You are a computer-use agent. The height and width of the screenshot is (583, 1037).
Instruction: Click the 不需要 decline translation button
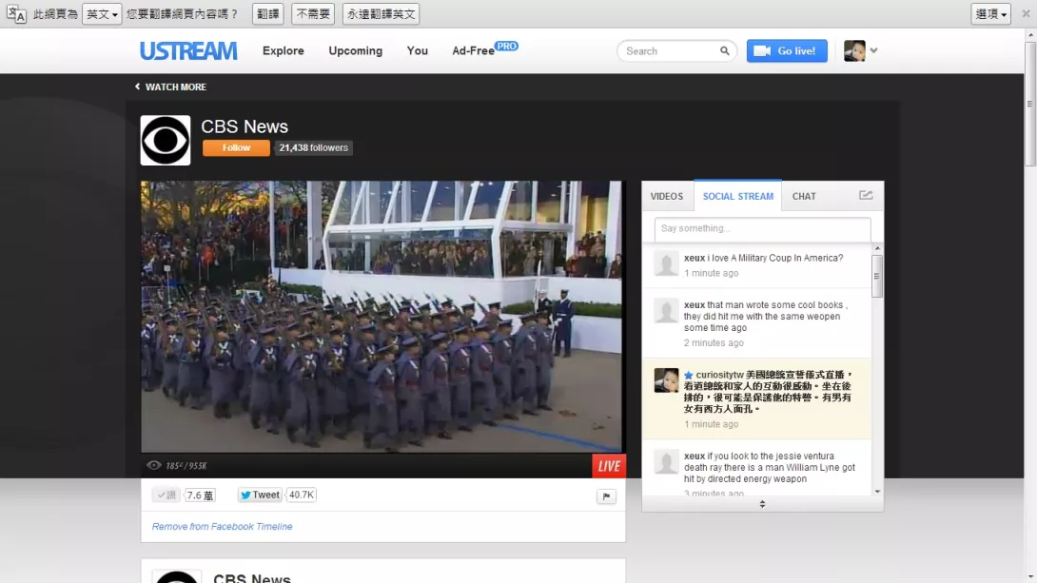coord(313,14)
